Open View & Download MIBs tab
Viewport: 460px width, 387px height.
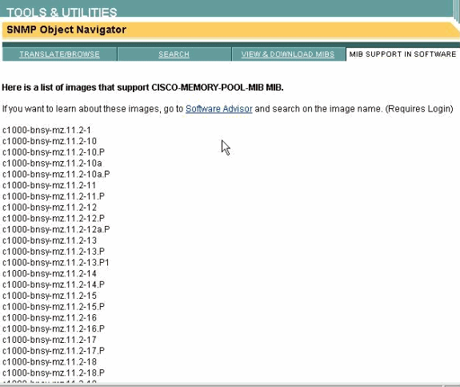288,54
